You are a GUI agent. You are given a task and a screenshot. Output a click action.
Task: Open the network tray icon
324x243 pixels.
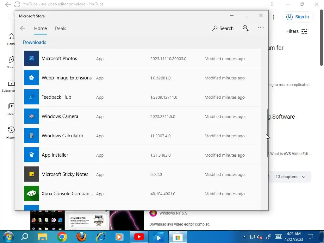tap(252, 237)
